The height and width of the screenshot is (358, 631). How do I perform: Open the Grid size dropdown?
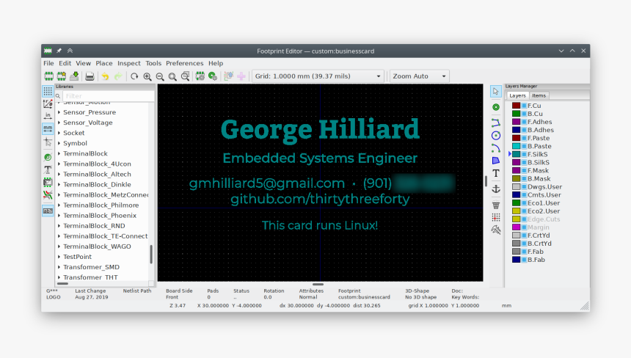coord(318,76)
